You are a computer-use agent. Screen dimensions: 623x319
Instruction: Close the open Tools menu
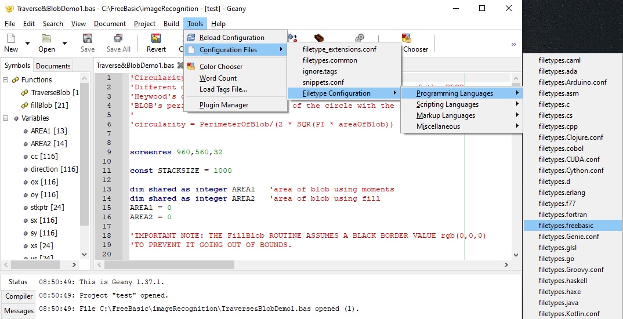(x=195, y=24)
